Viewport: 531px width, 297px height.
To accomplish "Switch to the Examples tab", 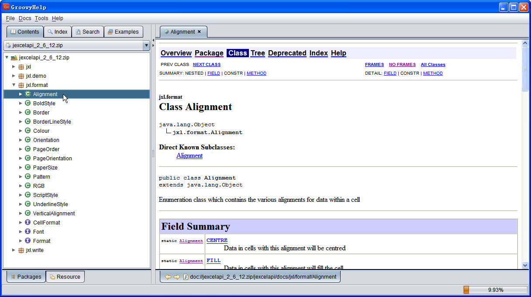I will pos(124,32).
